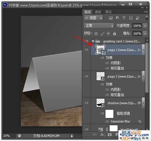Screen dimensions: 151x141
Task: Add layer mask icon at panel bottom
Action: tap(110, 135)
